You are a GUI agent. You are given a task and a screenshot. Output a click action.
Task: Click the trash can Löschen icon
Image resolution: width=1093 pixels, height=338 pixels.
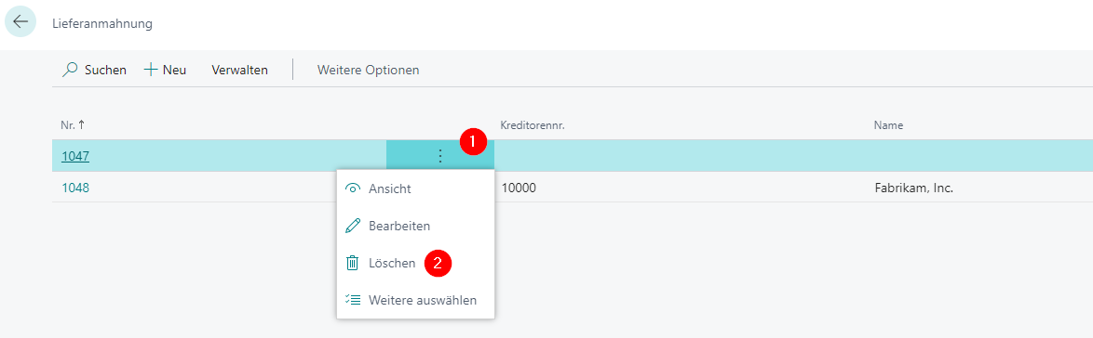(x=354, y=264)
